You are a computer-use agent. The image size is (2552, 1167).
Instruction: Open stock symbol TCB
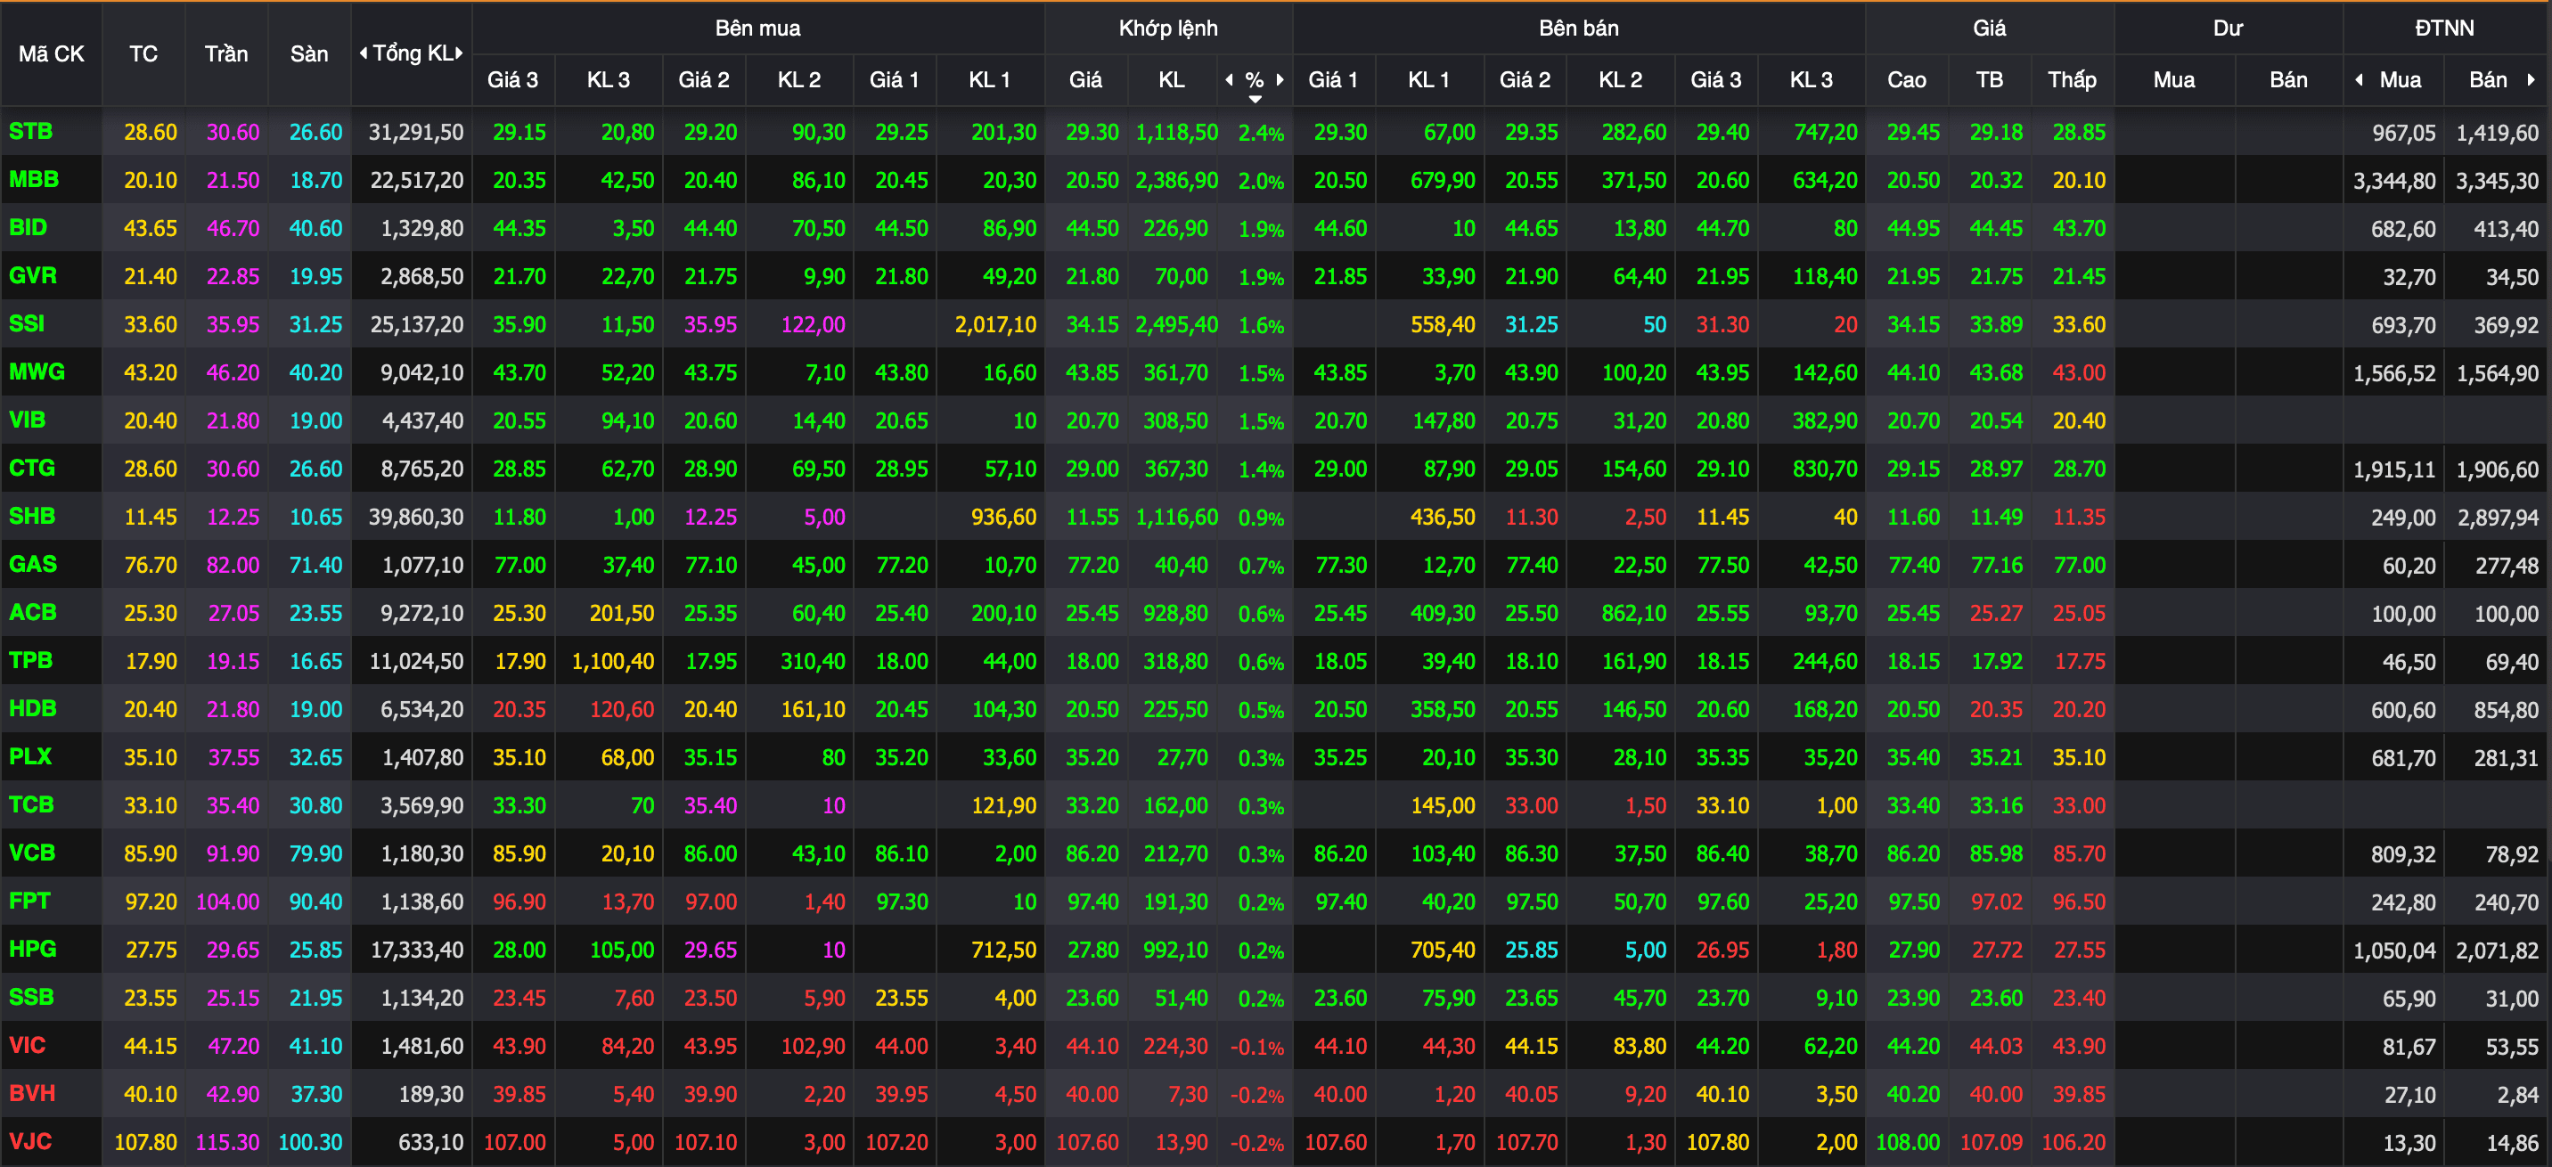32,805
